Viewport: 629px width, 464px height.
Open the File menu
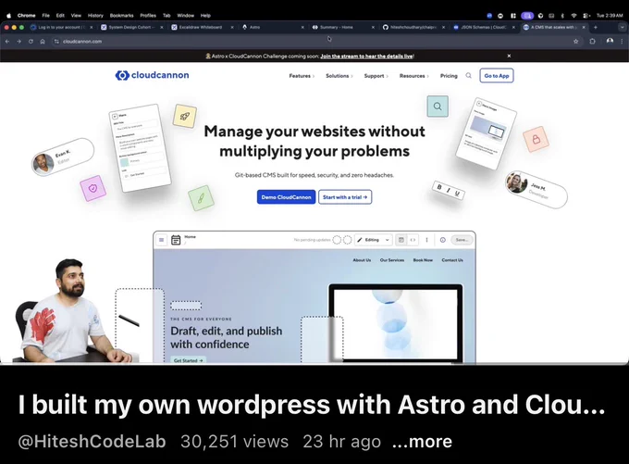45,15
